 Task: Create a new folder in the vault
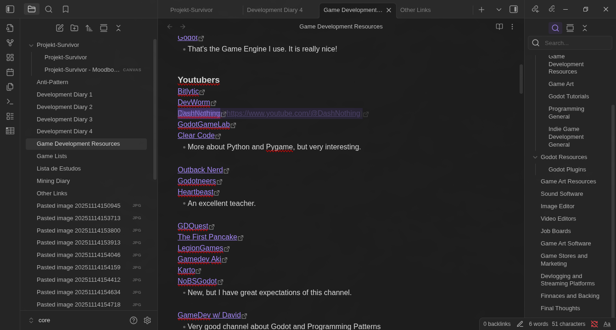click(x=74, y=28)
